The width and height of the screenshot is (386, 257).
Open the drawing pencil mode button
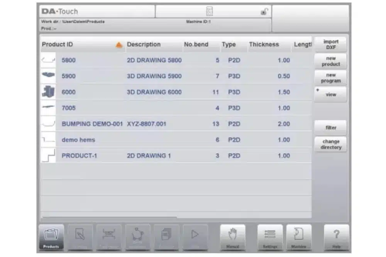click(x=80, y=237)
